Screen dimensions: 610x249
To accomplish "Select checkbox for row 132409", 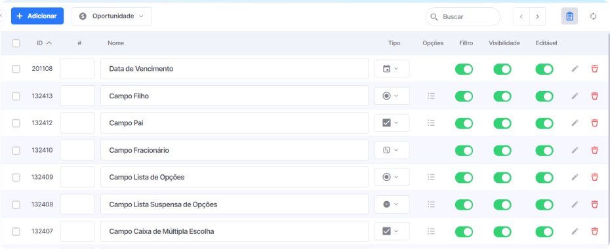I will (x=16, y=177).
